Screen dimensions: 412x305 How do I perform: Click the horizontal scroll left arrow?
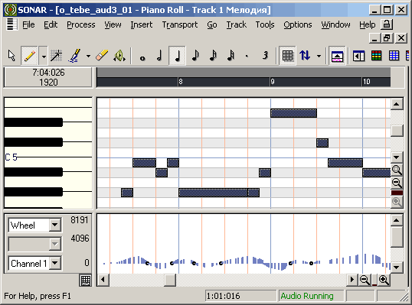pyautogui.click(x=103, y=280)
